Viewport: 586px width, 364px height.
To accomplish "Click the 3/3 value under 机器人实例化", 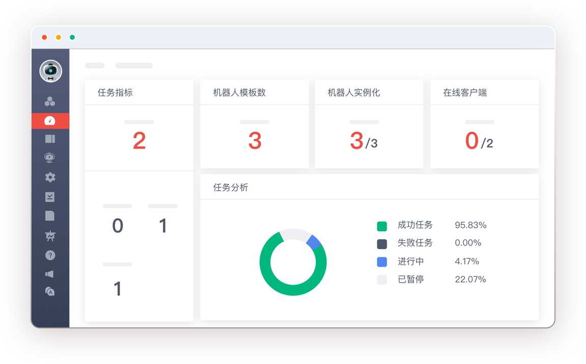I will tap(364, 141).
